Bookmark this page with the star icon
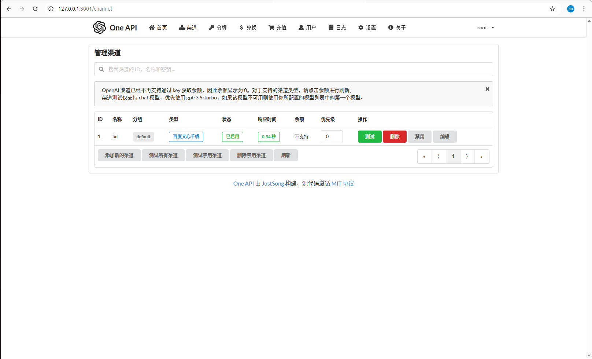This screenshot has height=359, width=592. point(552,9)
